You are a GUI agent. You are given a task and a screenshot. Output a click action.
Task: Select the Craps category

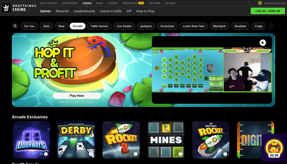click(x=259, y=26)
